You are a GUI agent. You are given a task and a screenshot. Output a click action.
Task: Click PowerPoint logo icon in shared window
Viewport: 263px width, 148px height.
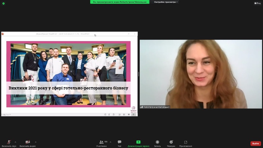3,34
